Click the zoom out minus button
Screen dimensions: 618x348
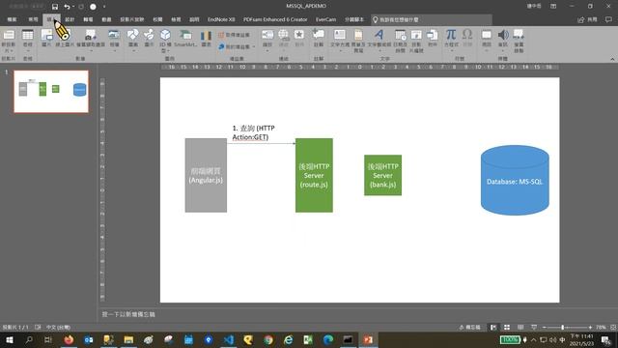(545, 328)
